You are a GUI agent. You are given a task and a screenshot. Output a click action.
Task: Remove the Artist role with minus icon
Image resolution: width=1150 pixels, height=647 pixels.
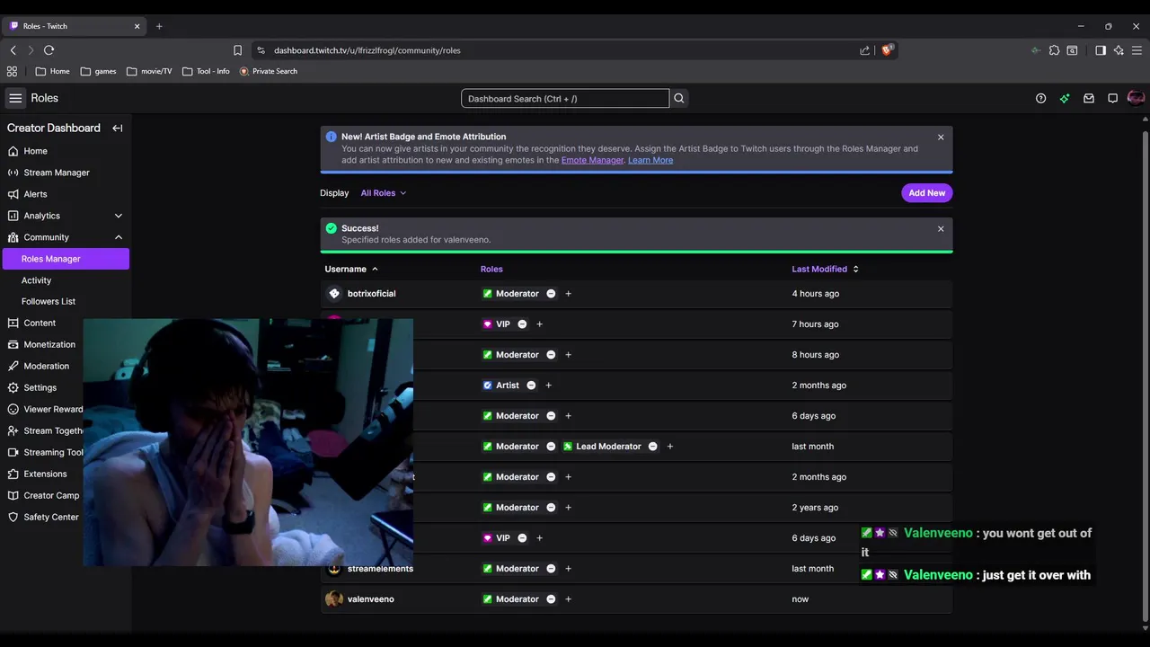531,386
